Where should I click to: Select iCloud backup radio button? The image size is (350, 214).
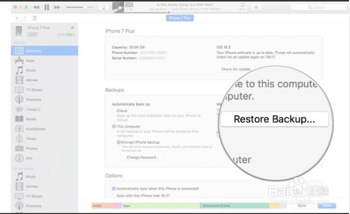coord(114,111)
